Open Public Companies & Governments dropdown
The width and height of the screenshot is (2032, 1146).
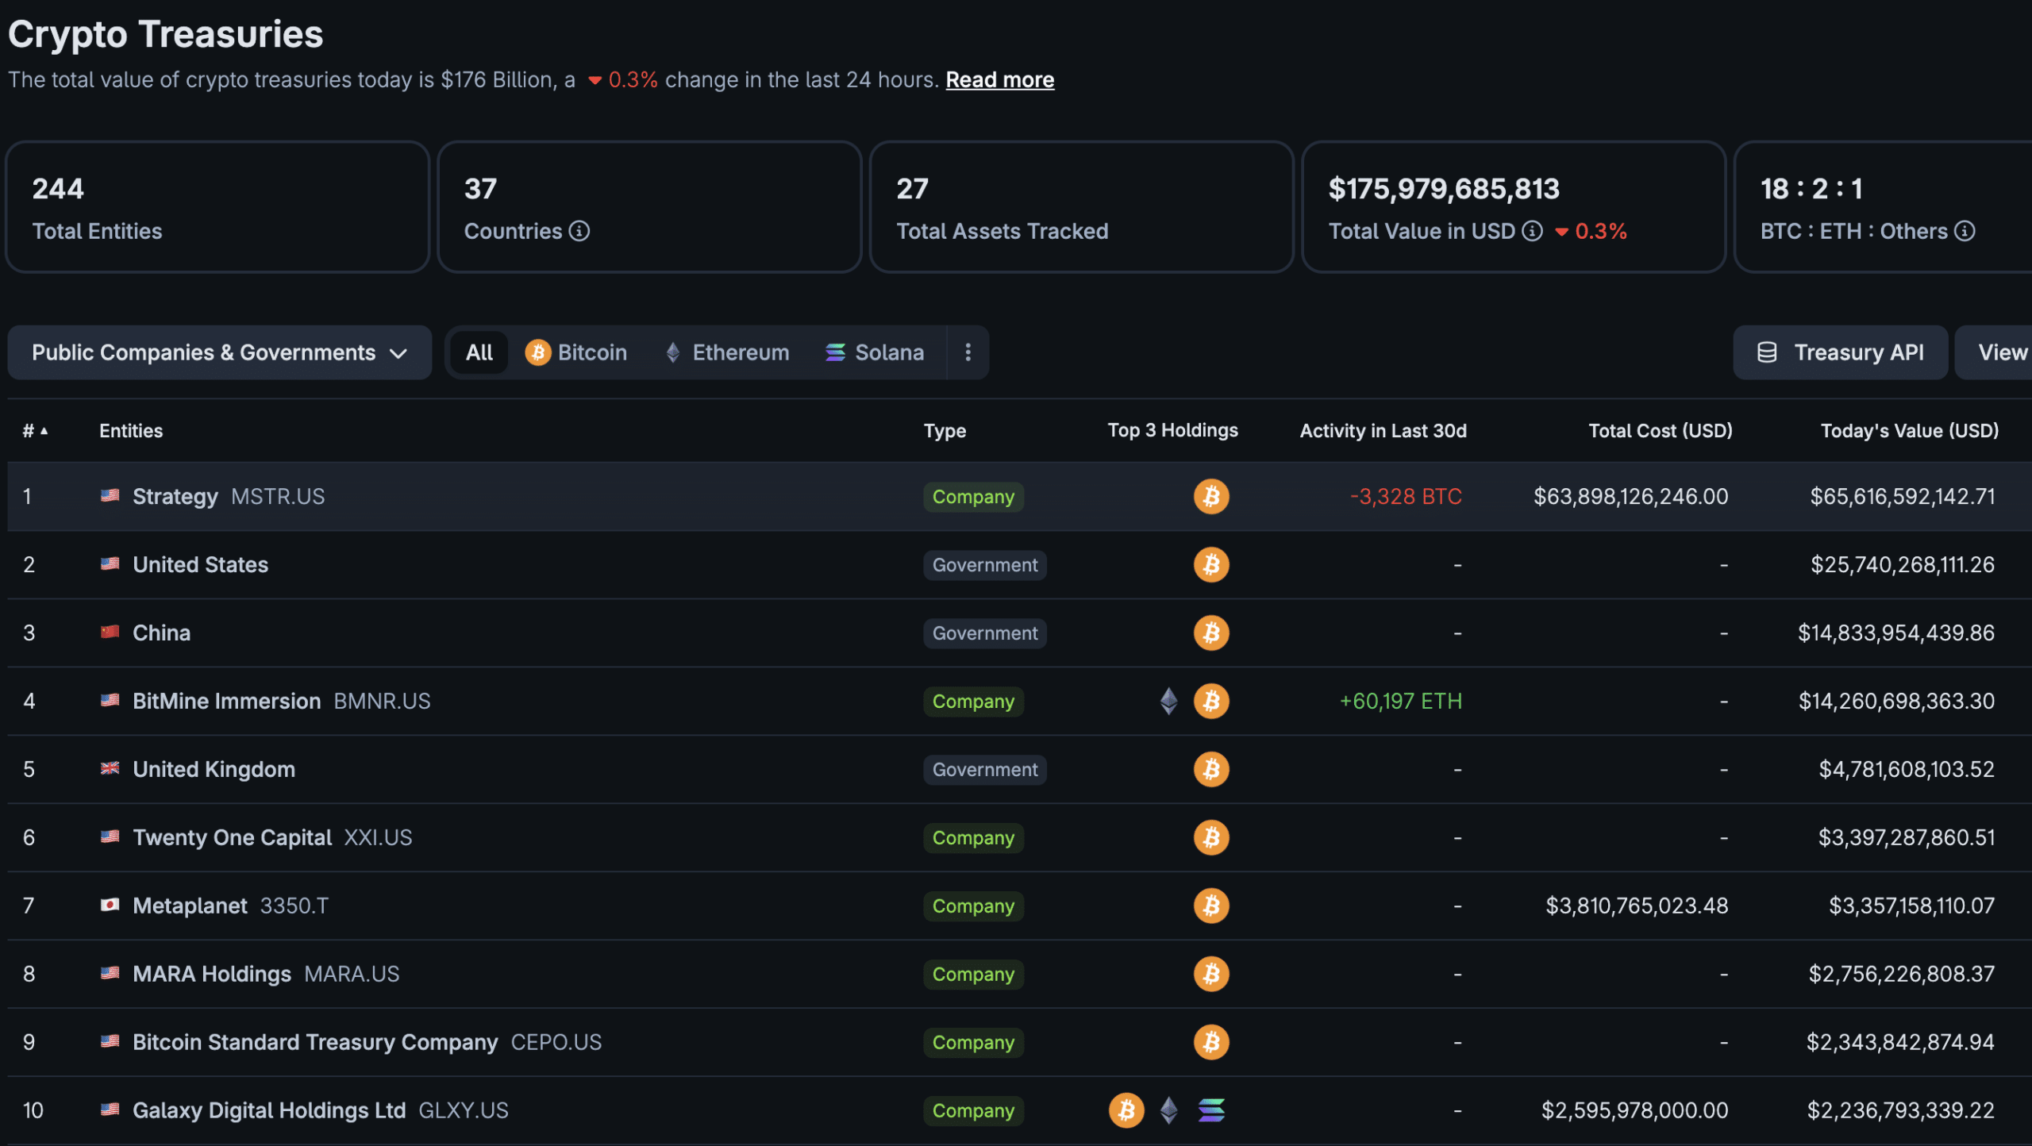[x=220, y=352]
